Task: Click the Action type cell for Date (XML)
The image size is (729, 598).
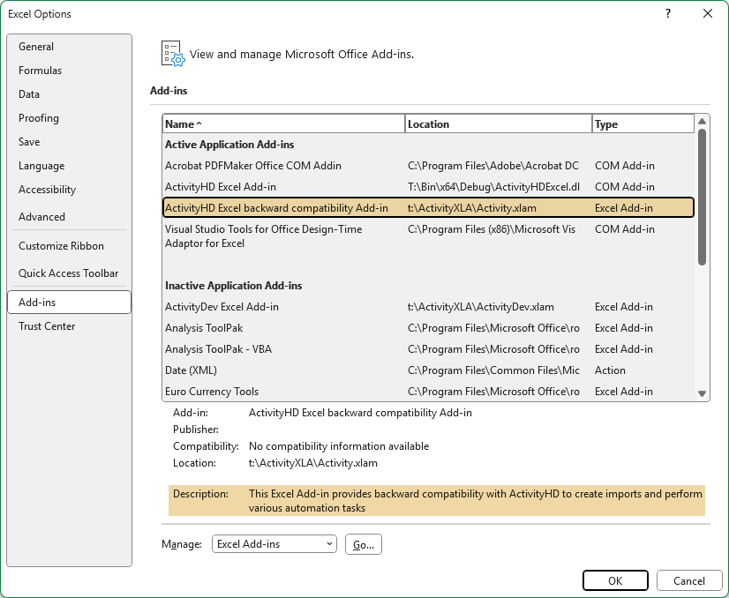Action: click(610, 370)
